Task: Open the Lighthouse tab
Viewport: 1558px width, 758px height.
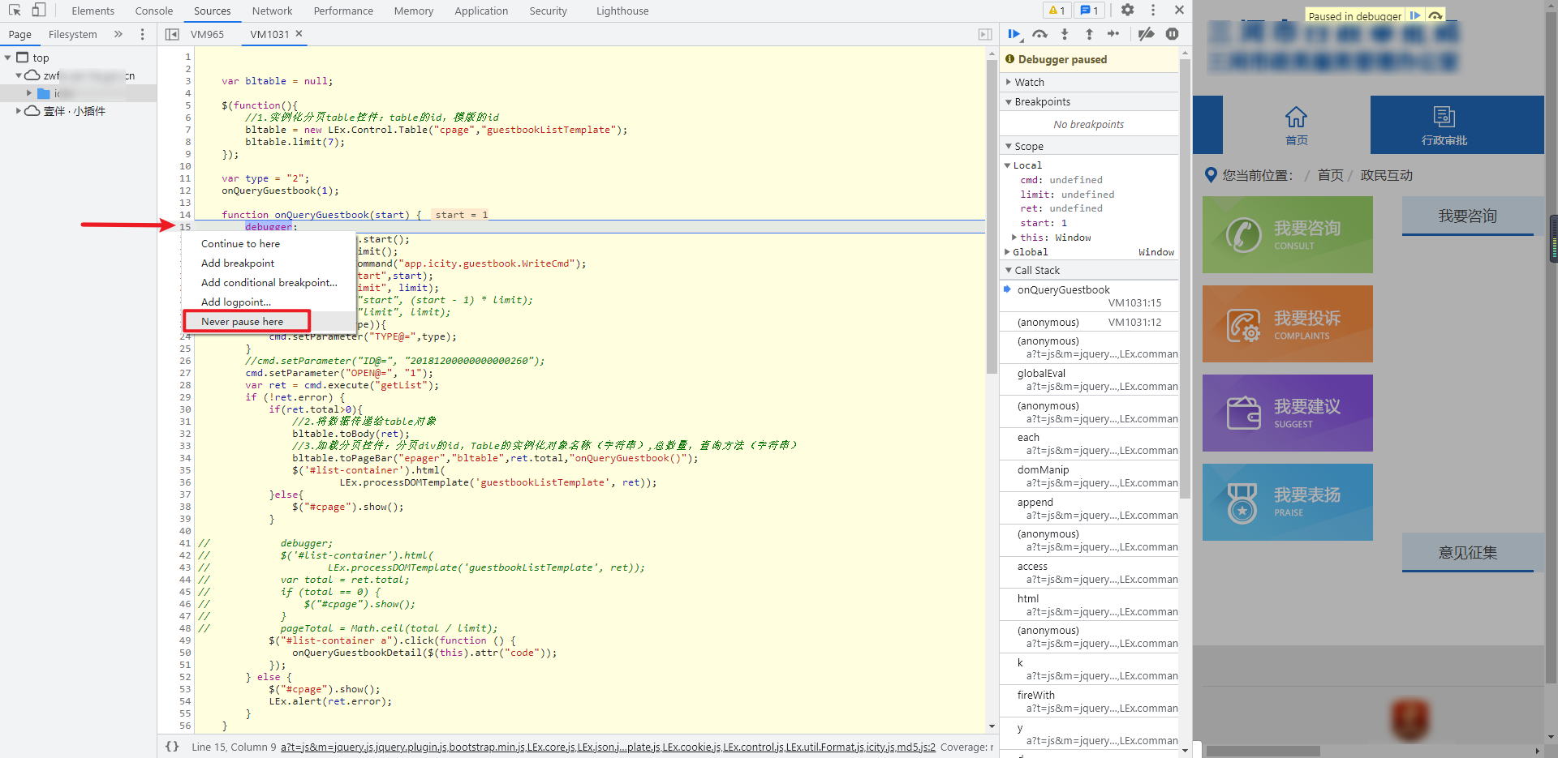Action: point(622,11)
